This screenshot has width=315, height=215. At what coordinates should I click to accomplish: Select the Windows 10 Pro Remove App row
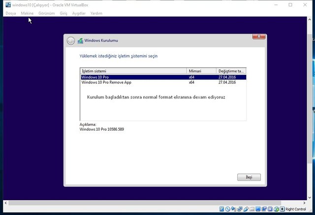pyautogui.click(x=163, y=82)
